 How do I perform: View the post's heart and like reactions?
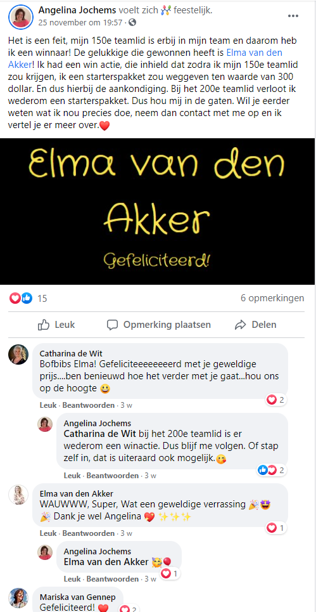click(x=28, y=299)
